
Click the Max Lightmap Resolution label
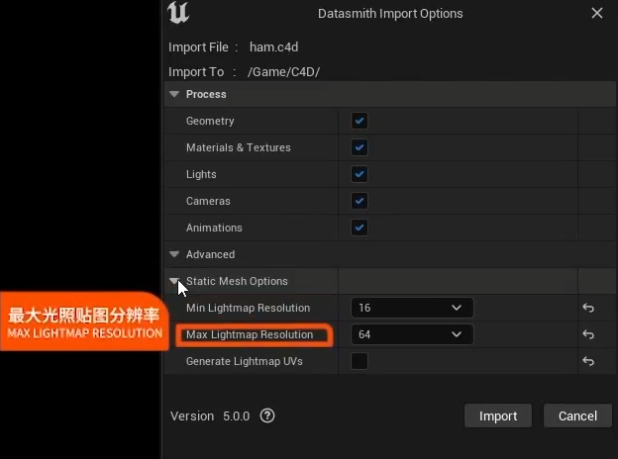click(250, 334)
